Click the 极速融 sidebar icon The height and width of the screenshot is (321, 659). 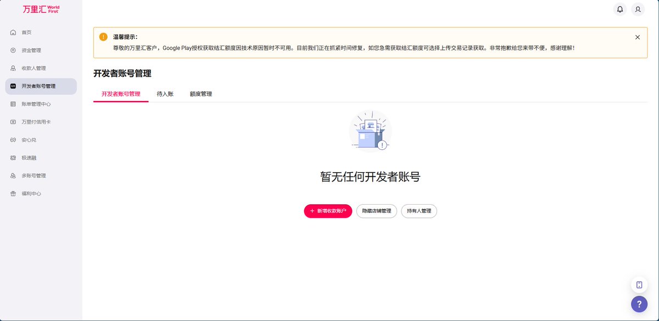pos(13,158)
